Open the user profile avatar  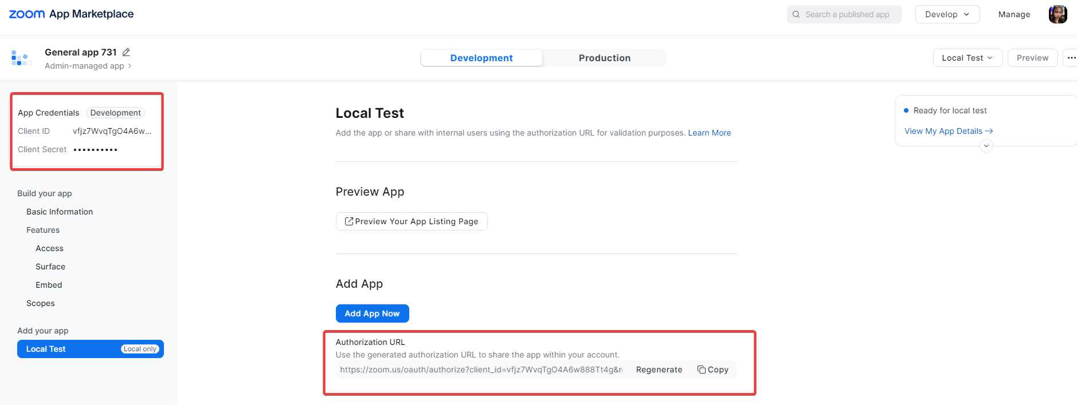1058,14
